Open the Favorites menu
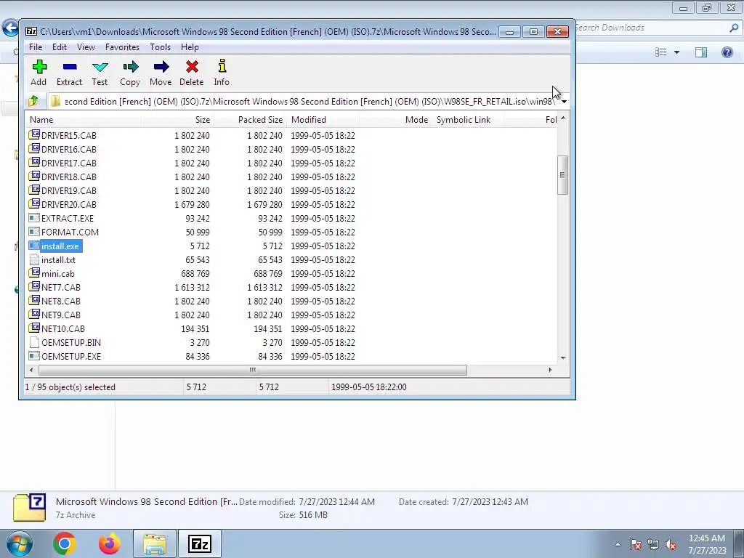This screenshot has width=744, height=558. click(122, 47)
